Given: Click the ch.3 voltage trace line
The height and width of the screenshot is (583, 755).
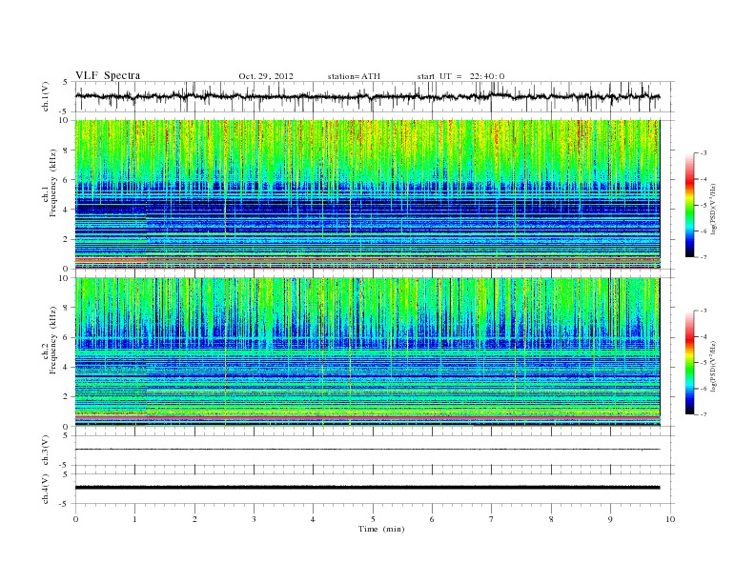Looking at the screenshot, I should (367, 450).
